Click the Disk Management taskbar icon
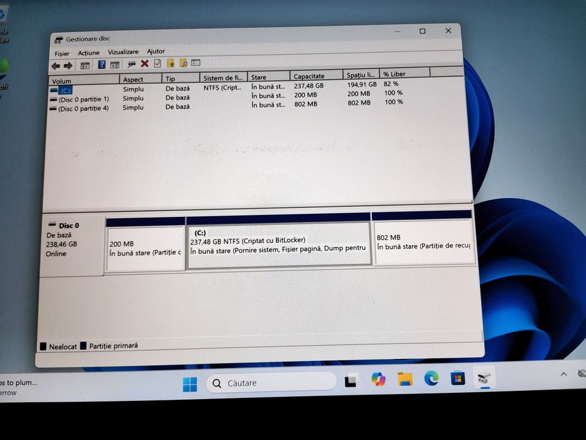The width and height of the screenshot is (586, 440). point(484,378)
